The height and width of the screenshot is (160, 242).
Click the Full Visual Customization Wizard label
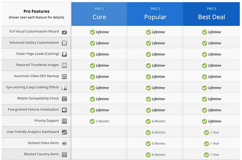click(x=34, y=31)
